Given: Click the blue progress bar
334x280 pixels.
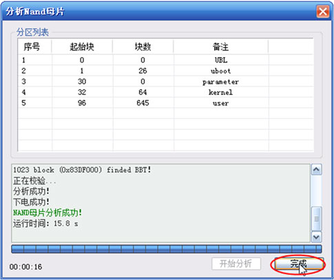Looking at the screenshot, I should point(167,249).
